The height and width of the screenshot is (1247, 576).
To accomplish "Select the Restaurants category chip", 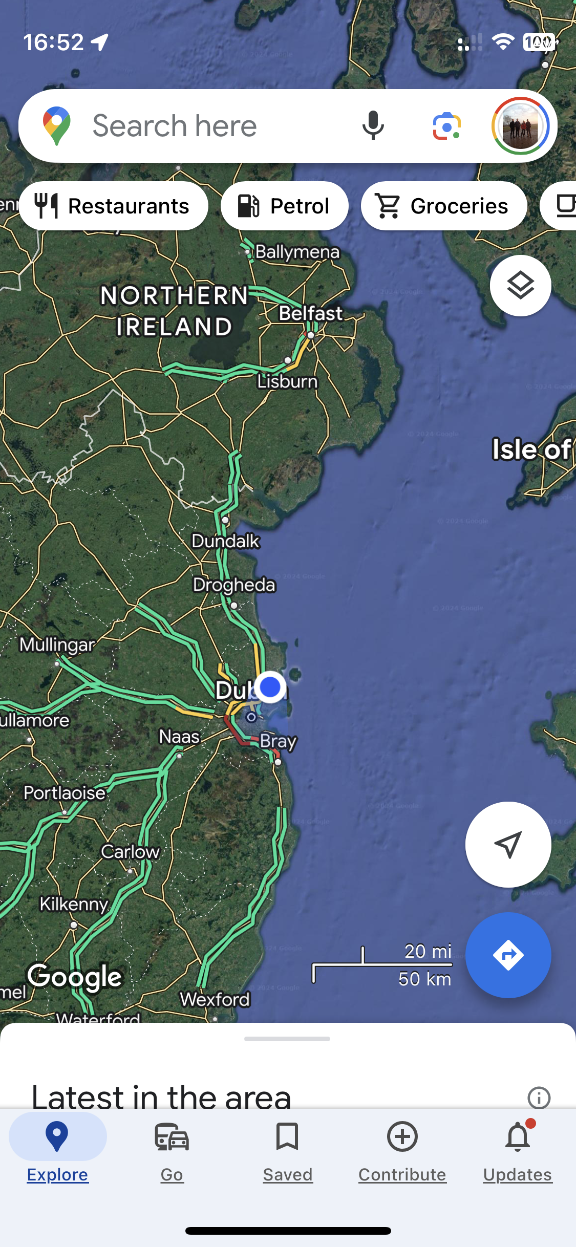I will click(113, 206).
